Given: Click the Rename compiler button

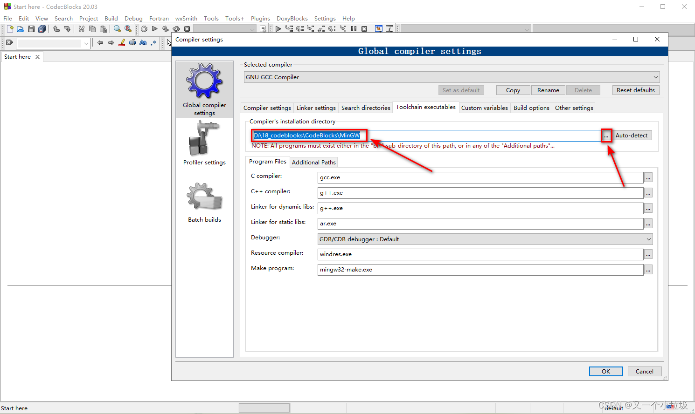Looking at the screenshot, I should 548,90.
